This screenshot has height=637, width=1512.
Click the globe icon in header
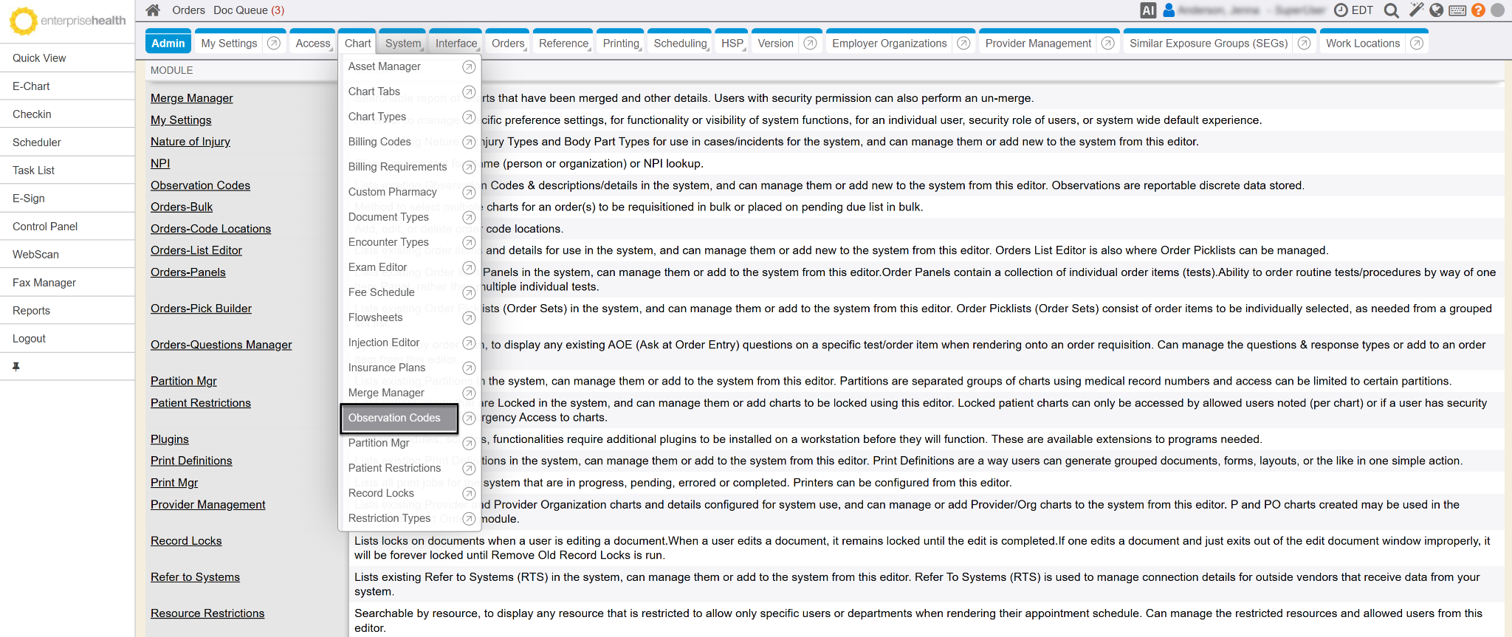(1437, 10)
